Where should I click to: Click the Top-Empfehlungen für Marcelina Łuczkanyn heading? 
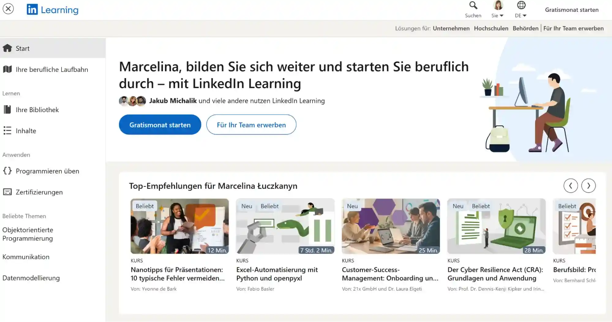click(213, 186)
